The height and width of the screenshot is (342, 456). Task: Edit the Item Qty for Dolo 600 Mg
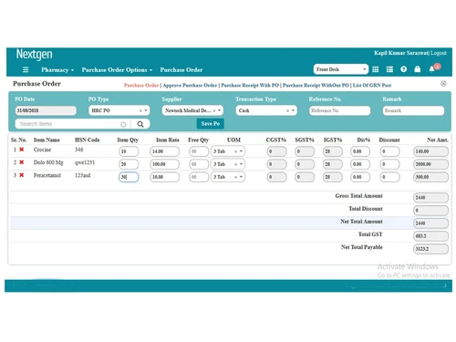tap(129, 164)
